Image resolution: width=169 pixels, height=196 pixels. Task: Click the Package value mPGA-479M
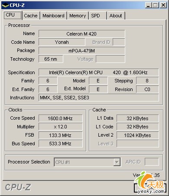[x=82, y=51]
